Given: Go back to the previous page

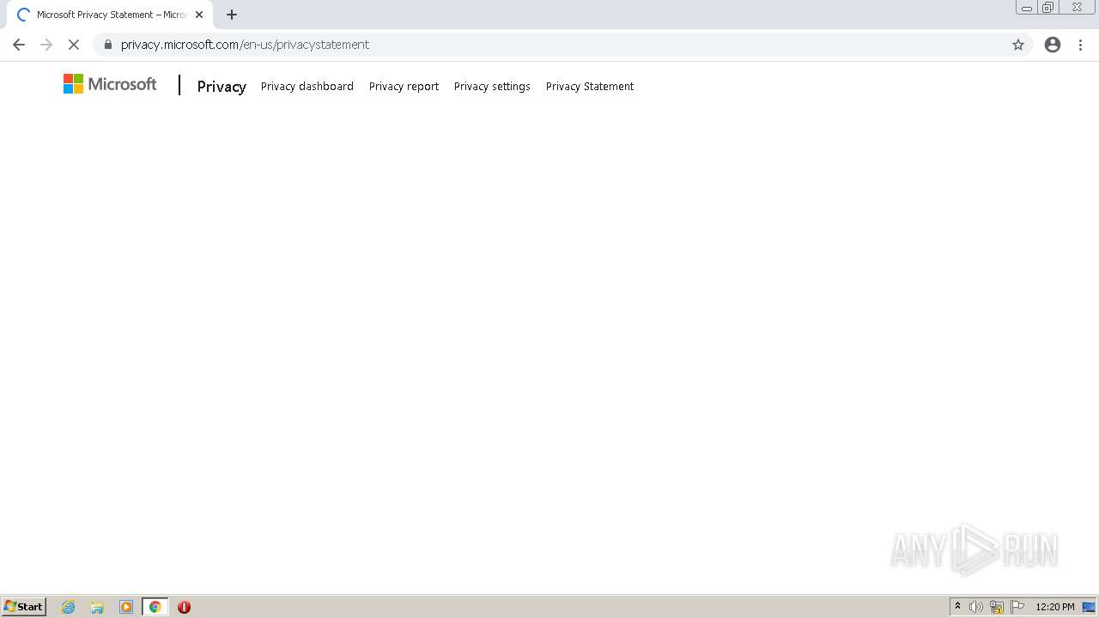Looking at the screenshot, I should [19, 45].
